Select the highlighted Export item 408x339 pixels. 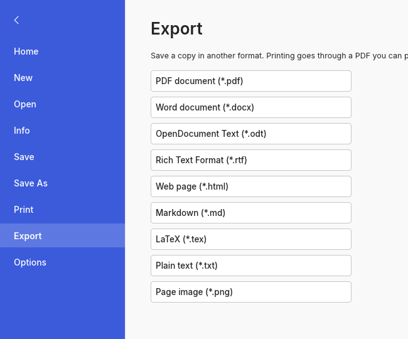click(x=62, y=235)
